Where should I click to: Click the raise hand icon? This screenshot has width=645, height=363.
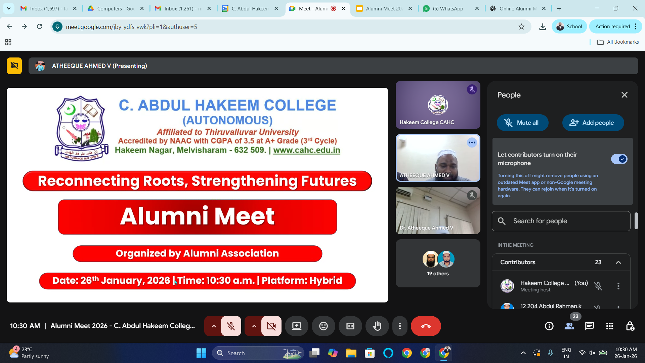[x=377, y=326]
